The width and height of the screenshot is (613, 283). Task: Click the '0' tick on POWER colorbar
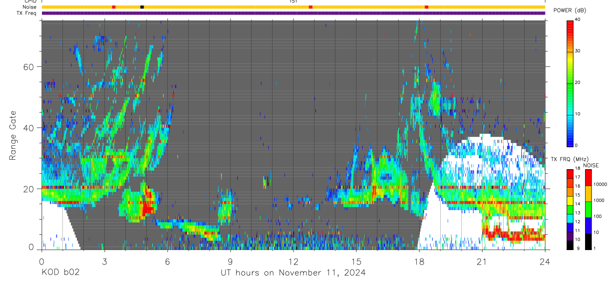tap(577, 145)
